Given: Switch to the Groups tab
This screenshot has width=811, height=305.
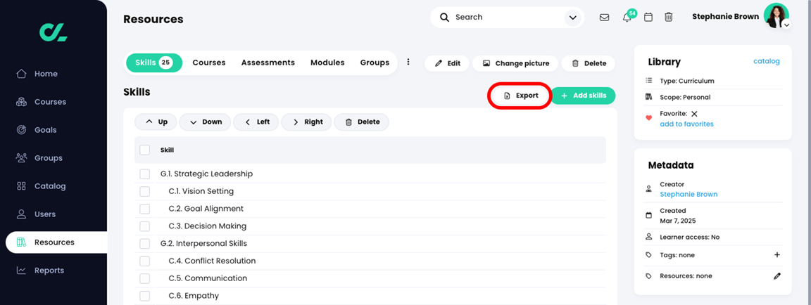Looking at the screenshot, I should pyautogui.click(x=375, y=63).
